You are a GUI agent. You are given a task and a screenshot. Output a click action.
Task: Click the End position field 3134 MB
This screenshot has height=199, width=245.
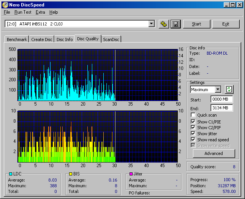pyautogui.click(x=222, y=108)
